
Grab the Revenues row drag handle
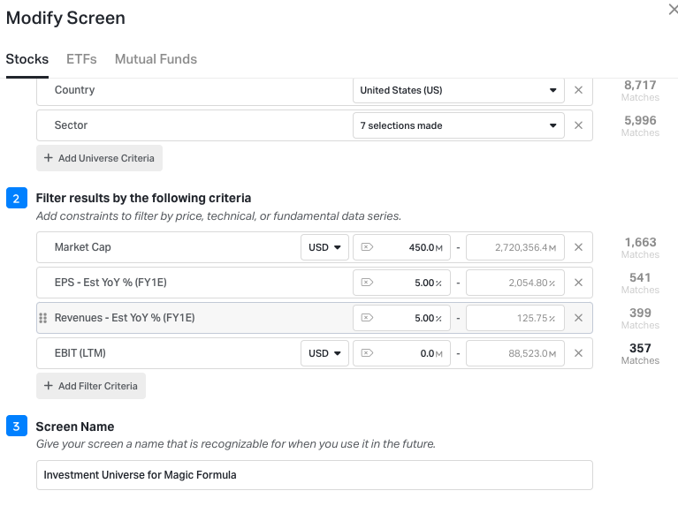pyautogui.click(x=43, y=318)
